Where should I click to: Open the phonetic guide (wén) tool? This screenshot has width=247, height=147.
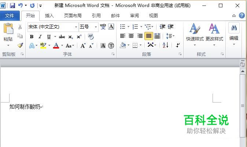point(103,27)
